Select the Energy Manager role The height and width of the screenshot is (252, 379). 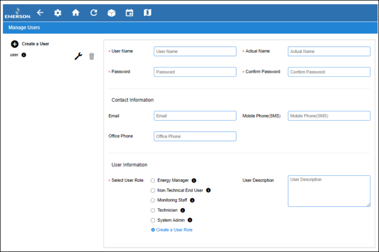[x=153, y=180]
